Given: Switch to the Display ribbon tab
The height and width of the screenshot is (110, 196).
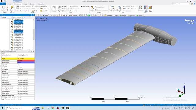Looking at the screenshot, I should coord(25,4).
